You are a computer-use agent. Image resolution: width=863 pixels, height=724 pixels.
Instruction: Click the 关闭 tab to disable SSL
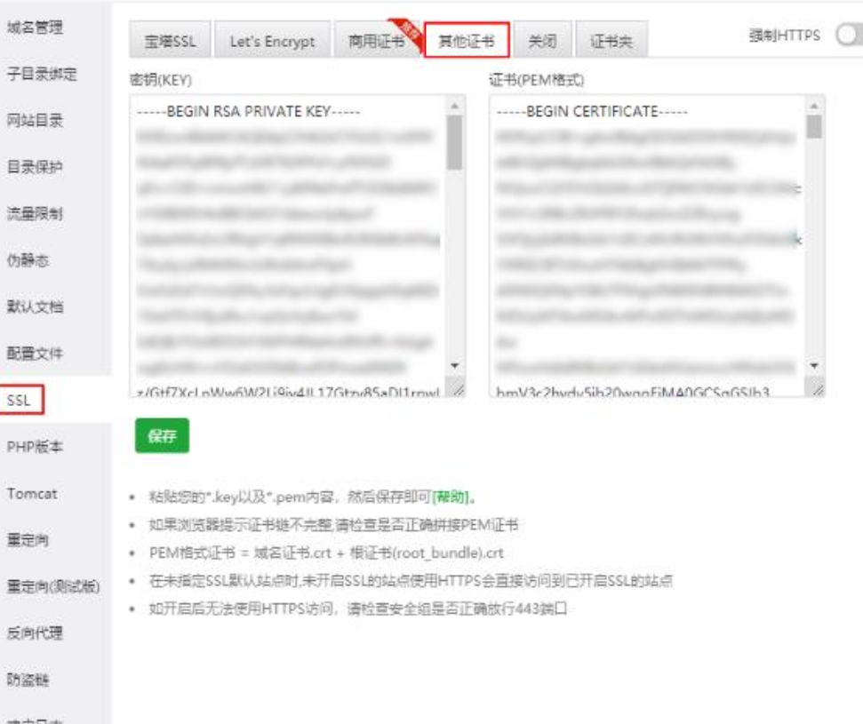(542, 42)
